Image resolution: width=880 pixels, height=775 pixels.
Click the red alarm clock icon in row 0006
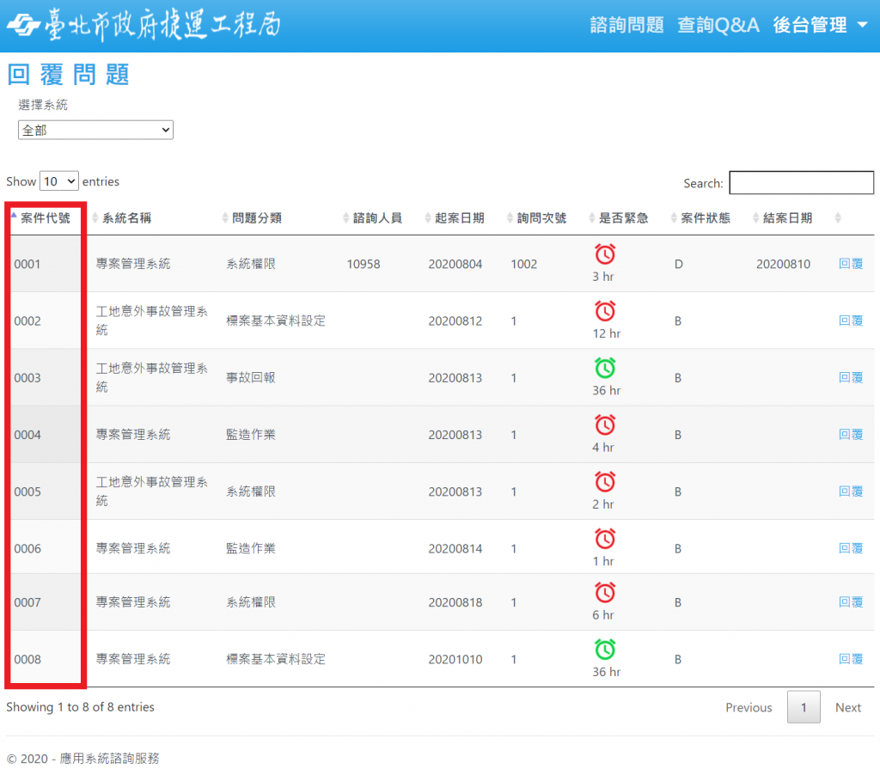pos(604,539)
